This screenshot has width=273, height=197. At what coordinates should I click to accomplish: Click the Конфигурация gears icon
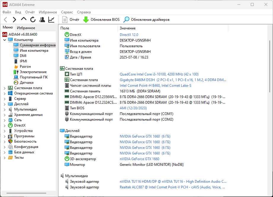coord(10,147)
